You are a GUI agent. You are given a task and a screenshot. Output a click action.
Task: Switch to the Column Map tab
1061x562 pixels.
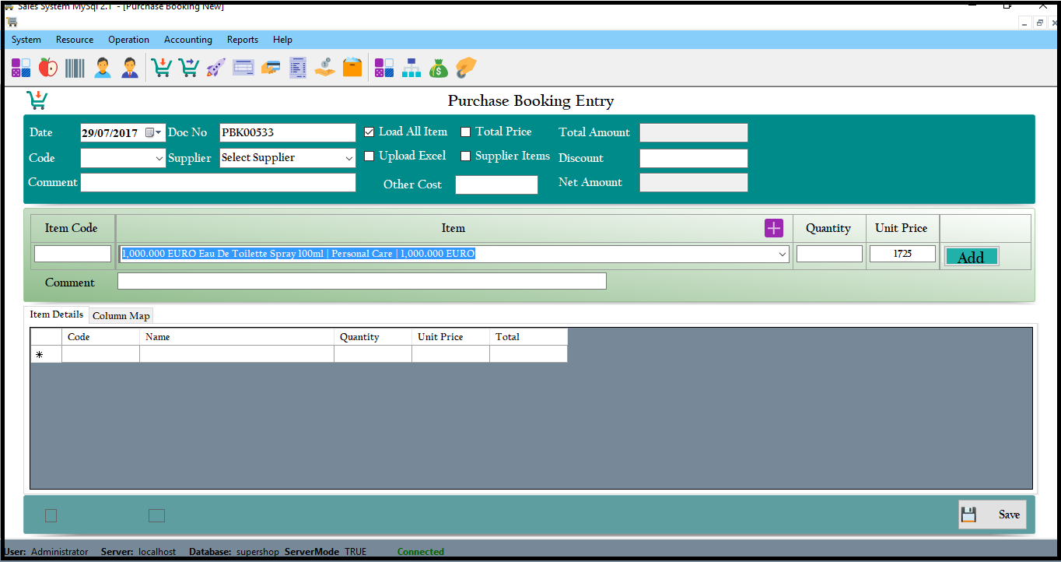pos(121,316)
